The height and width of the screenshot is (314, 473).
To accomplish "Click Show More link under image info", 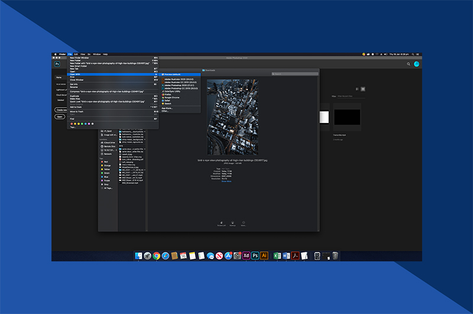I will tap(226, 182).
